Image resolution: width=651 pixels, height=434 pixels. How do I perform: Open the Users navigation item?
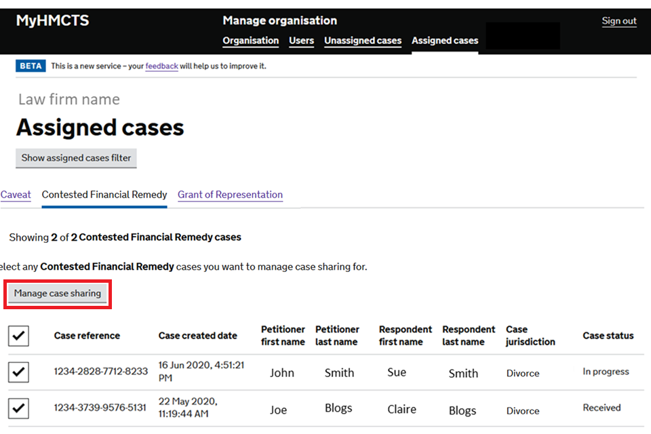301,41
